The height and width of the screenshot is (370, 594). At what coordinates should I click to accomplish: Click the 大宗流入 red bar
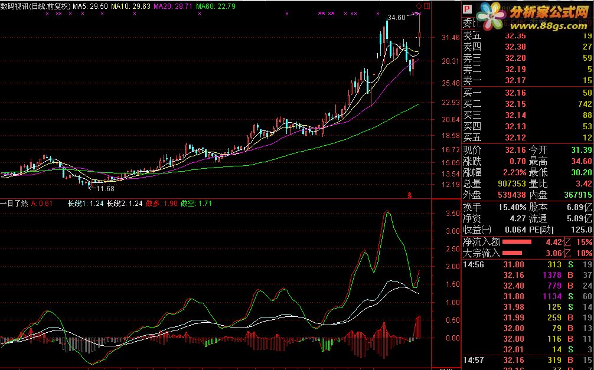click(x=512, y=253)
